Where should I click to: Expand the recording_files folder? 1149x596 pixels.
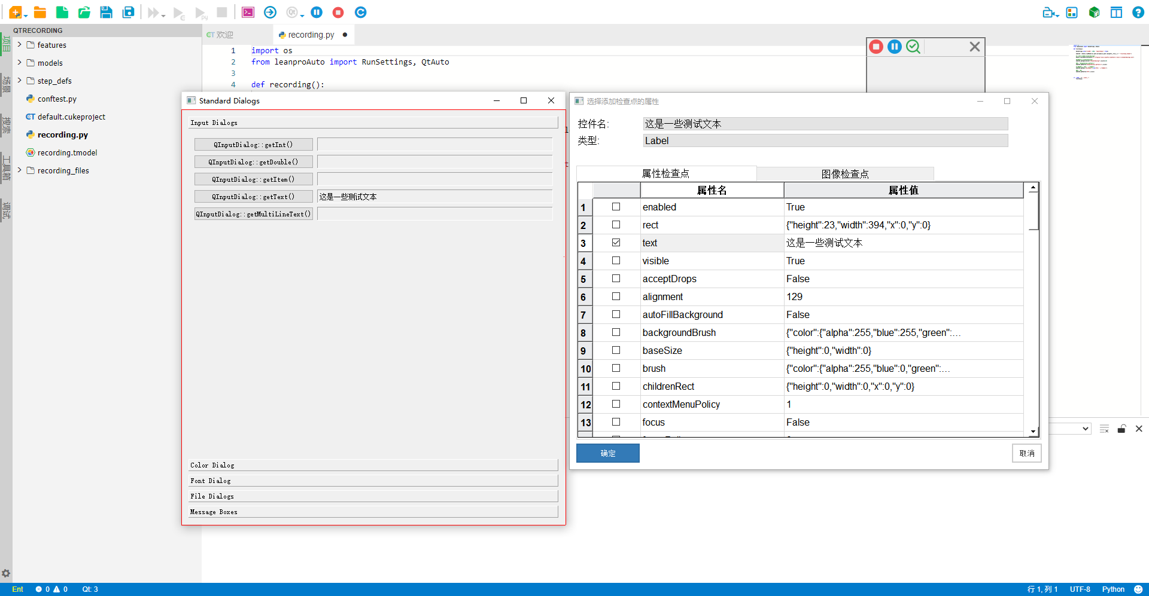[x=20, y=170]
